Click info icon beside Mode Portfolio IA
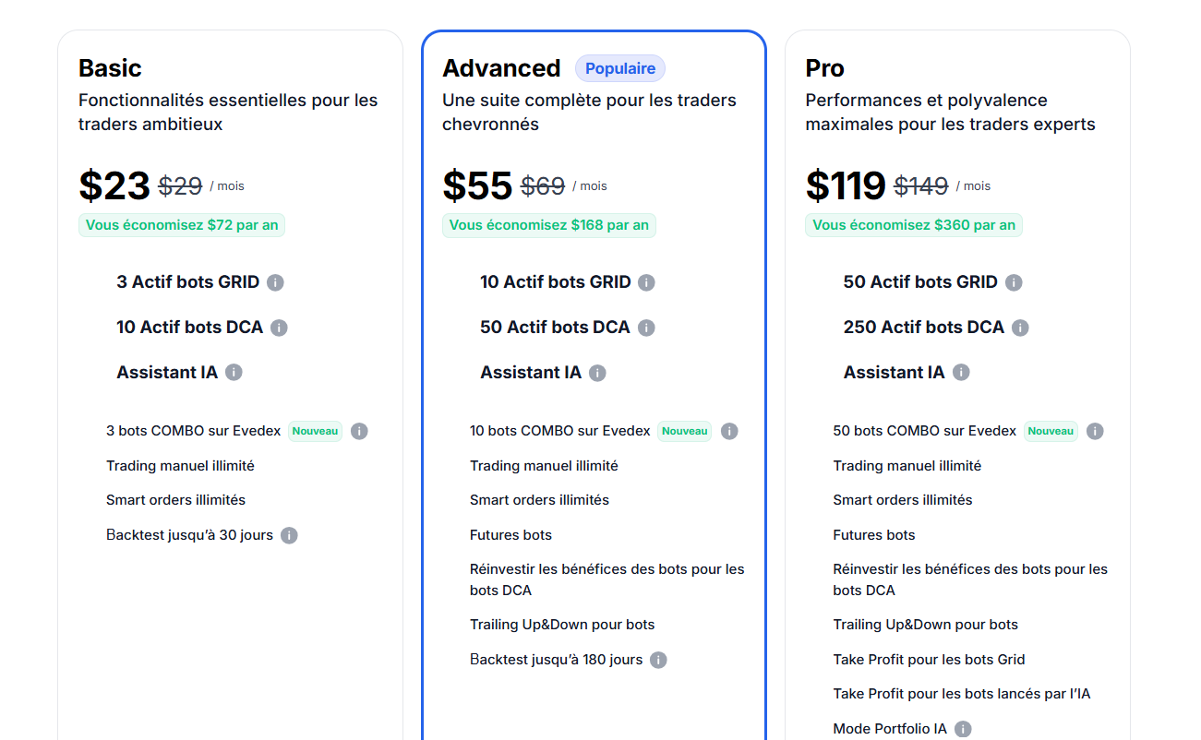 pos(963,729)
